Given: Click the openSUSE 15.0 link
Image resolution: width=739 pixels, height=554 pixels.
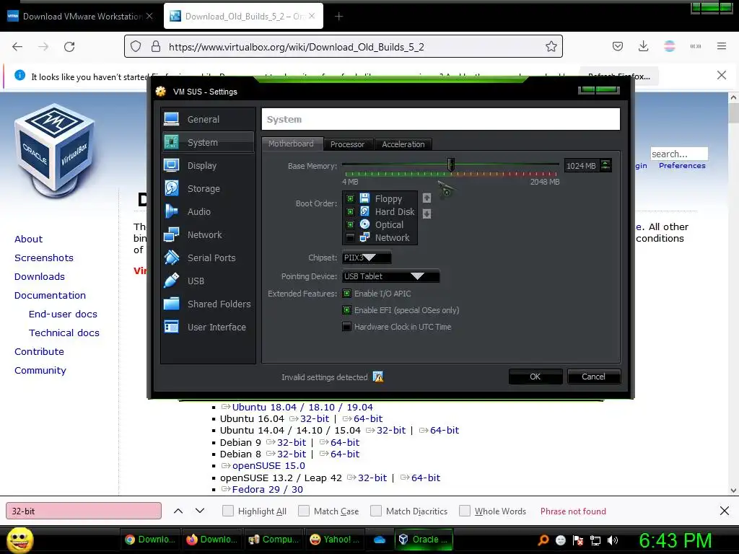Looking at the screenshot, I should click(268, 465).
